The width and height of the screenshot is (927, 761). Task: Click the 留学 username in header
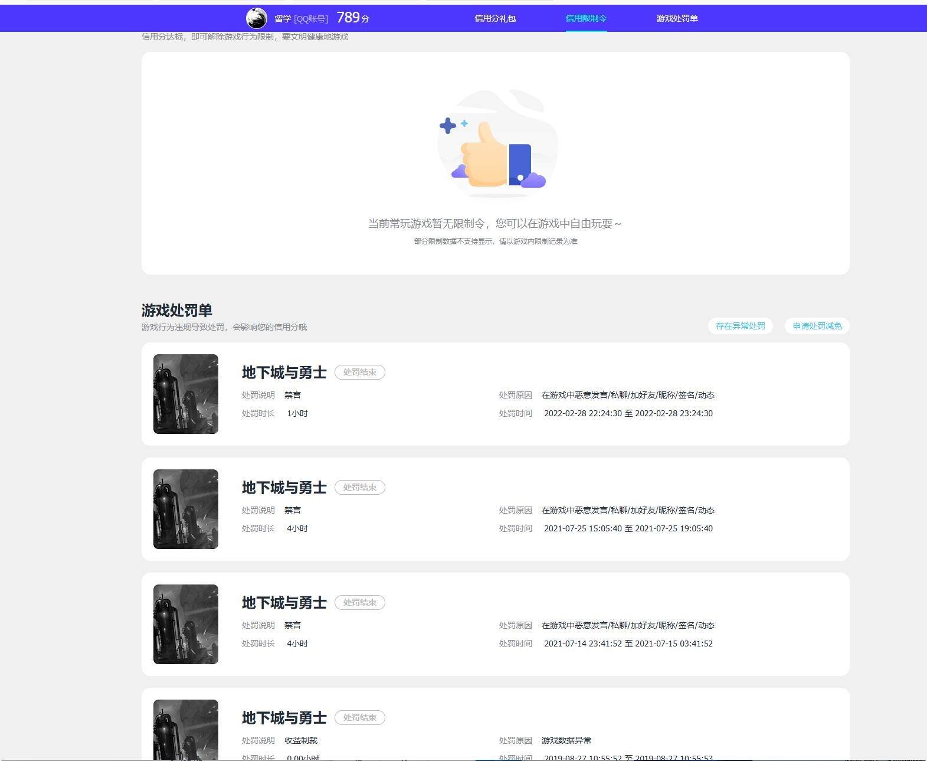tap(283, 19)
